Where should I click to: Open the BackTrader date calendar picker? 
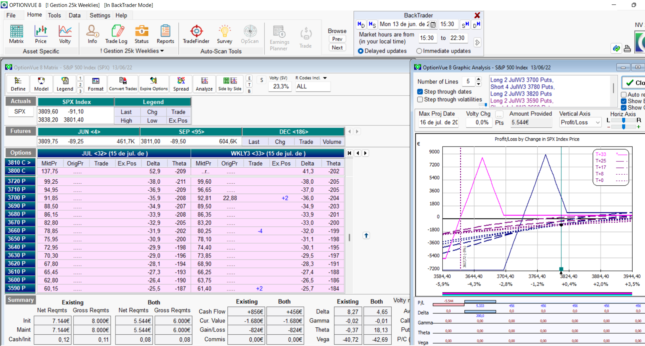[433, 24]
